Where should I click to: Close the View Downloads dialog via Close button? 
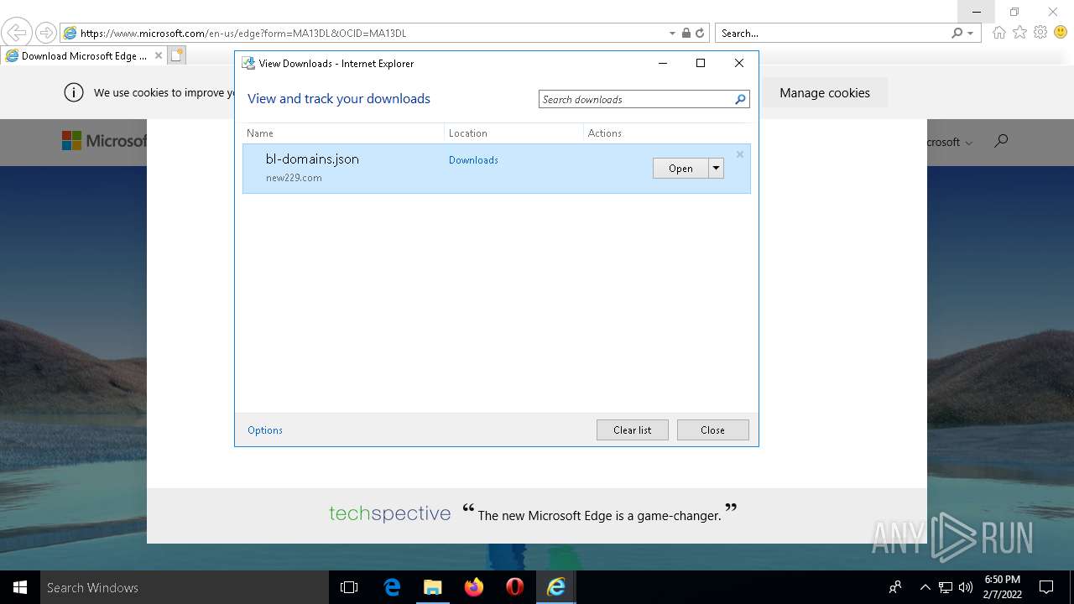(712, 430)
